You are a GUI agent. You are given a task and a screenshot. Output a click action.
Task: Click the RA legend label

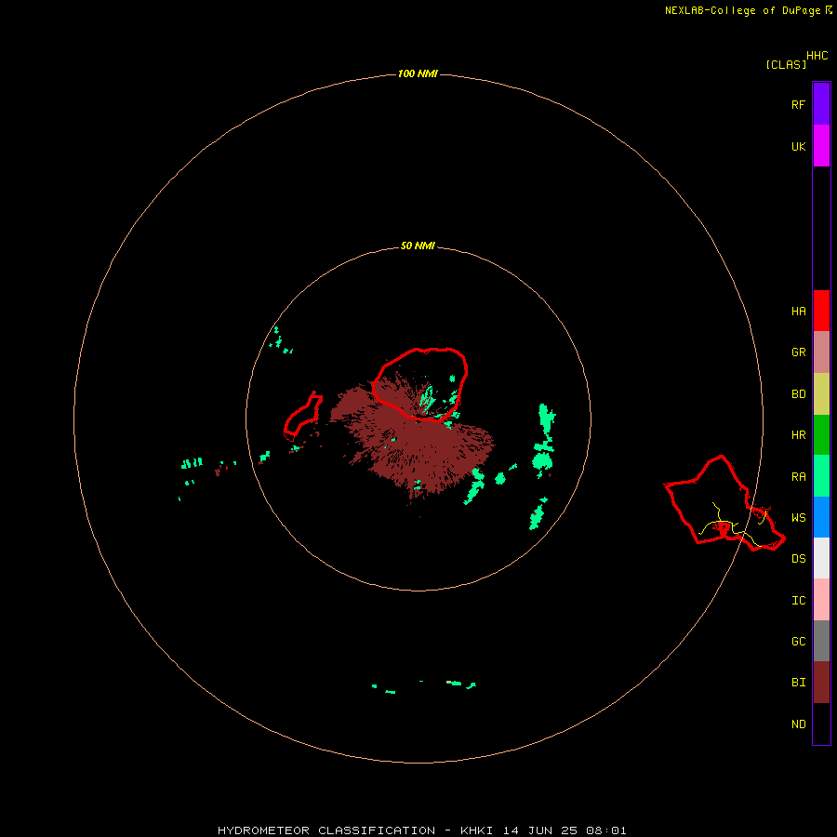coord(798,477)
